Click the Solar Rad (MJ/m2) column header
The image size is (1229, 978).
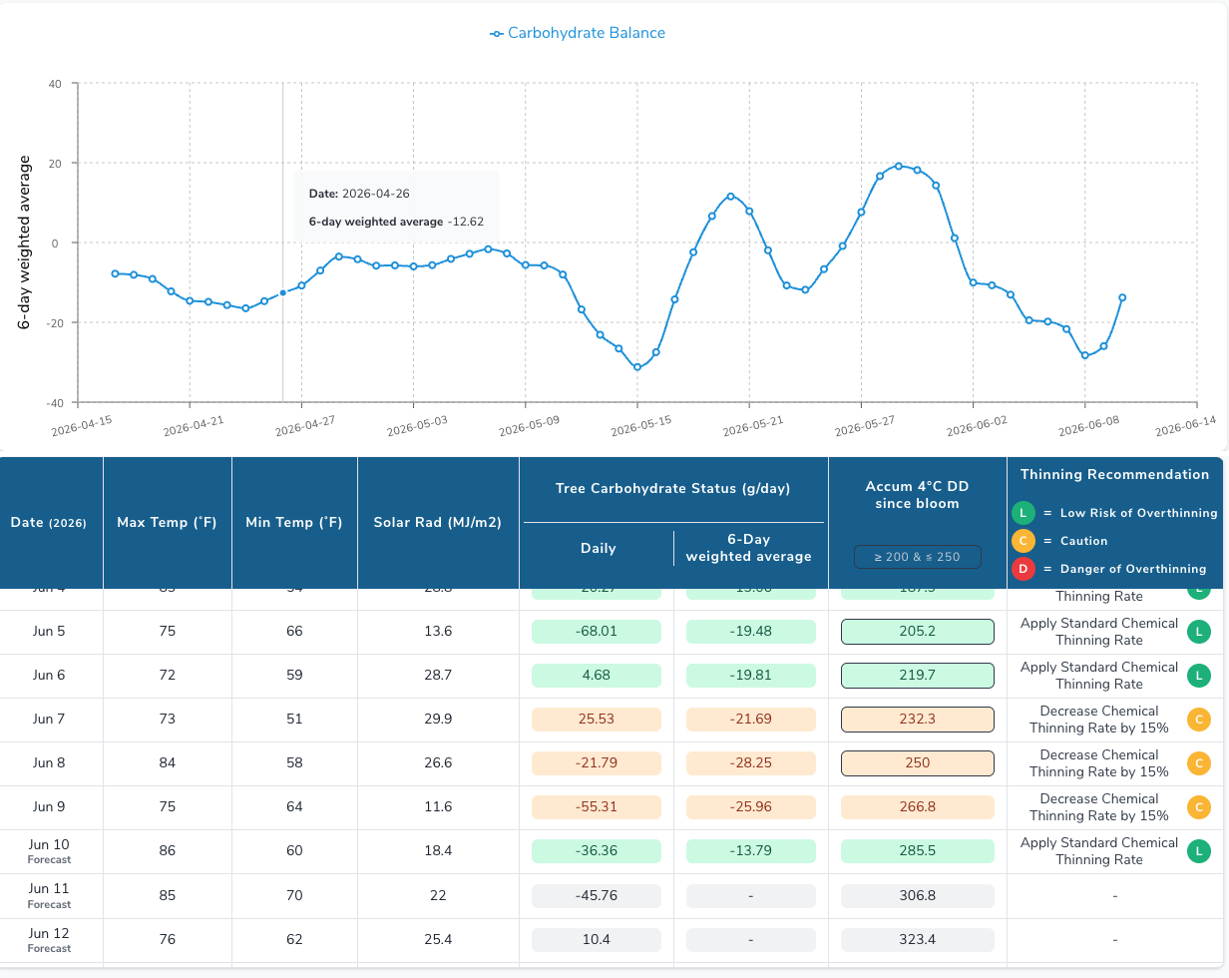438,523
